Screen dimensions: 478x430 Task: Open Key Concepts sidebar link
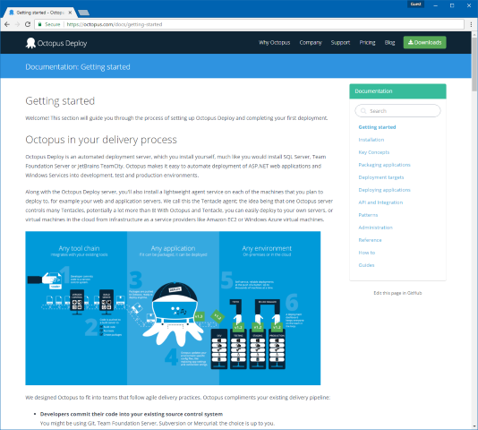374,152
